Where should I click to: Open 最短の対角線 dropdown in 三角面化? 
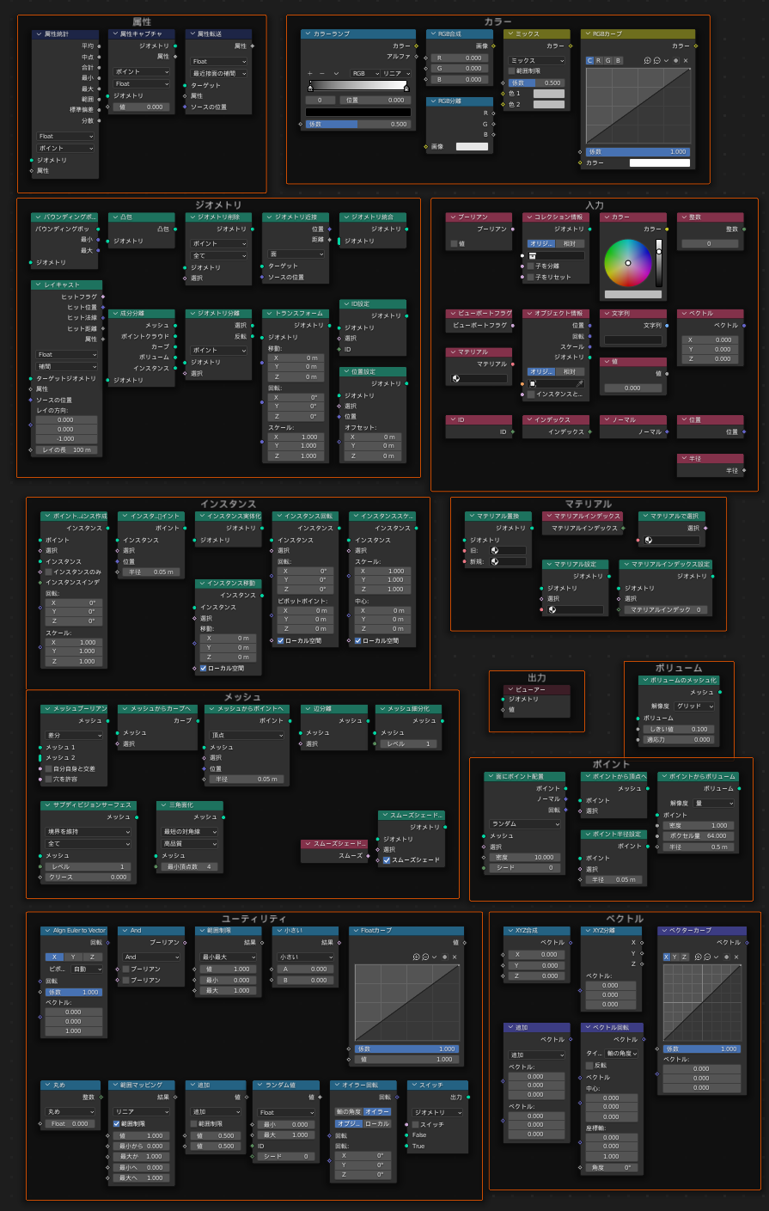pos(191,832)
